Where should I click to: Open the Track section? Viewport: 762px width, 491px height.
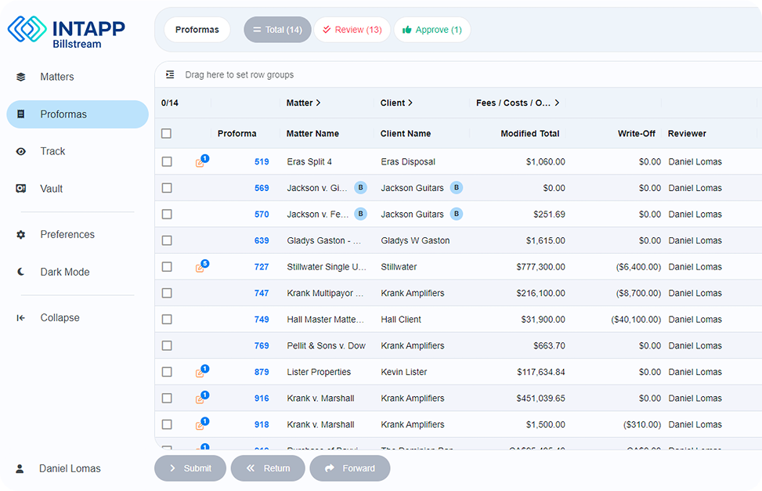52,151
